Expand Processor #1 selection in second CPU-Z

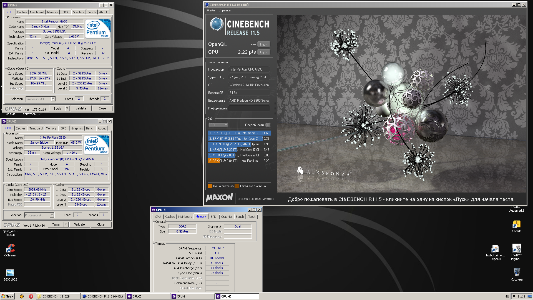click(52, 215)
